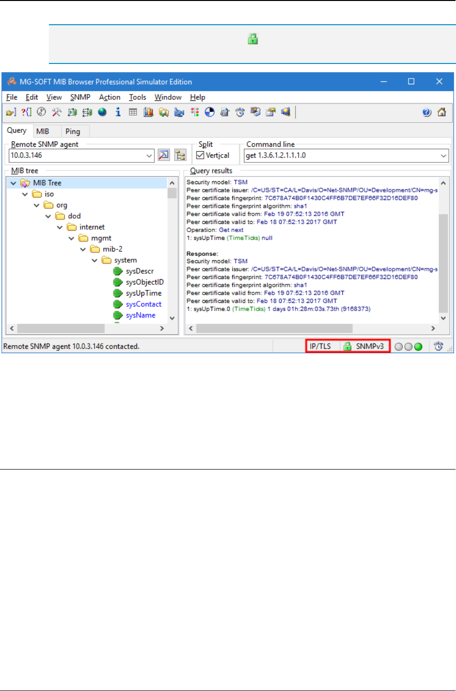This screenshot has width=456, height=691.
Task: Open the Command line history dropdown
Action: tap(443, 156)
